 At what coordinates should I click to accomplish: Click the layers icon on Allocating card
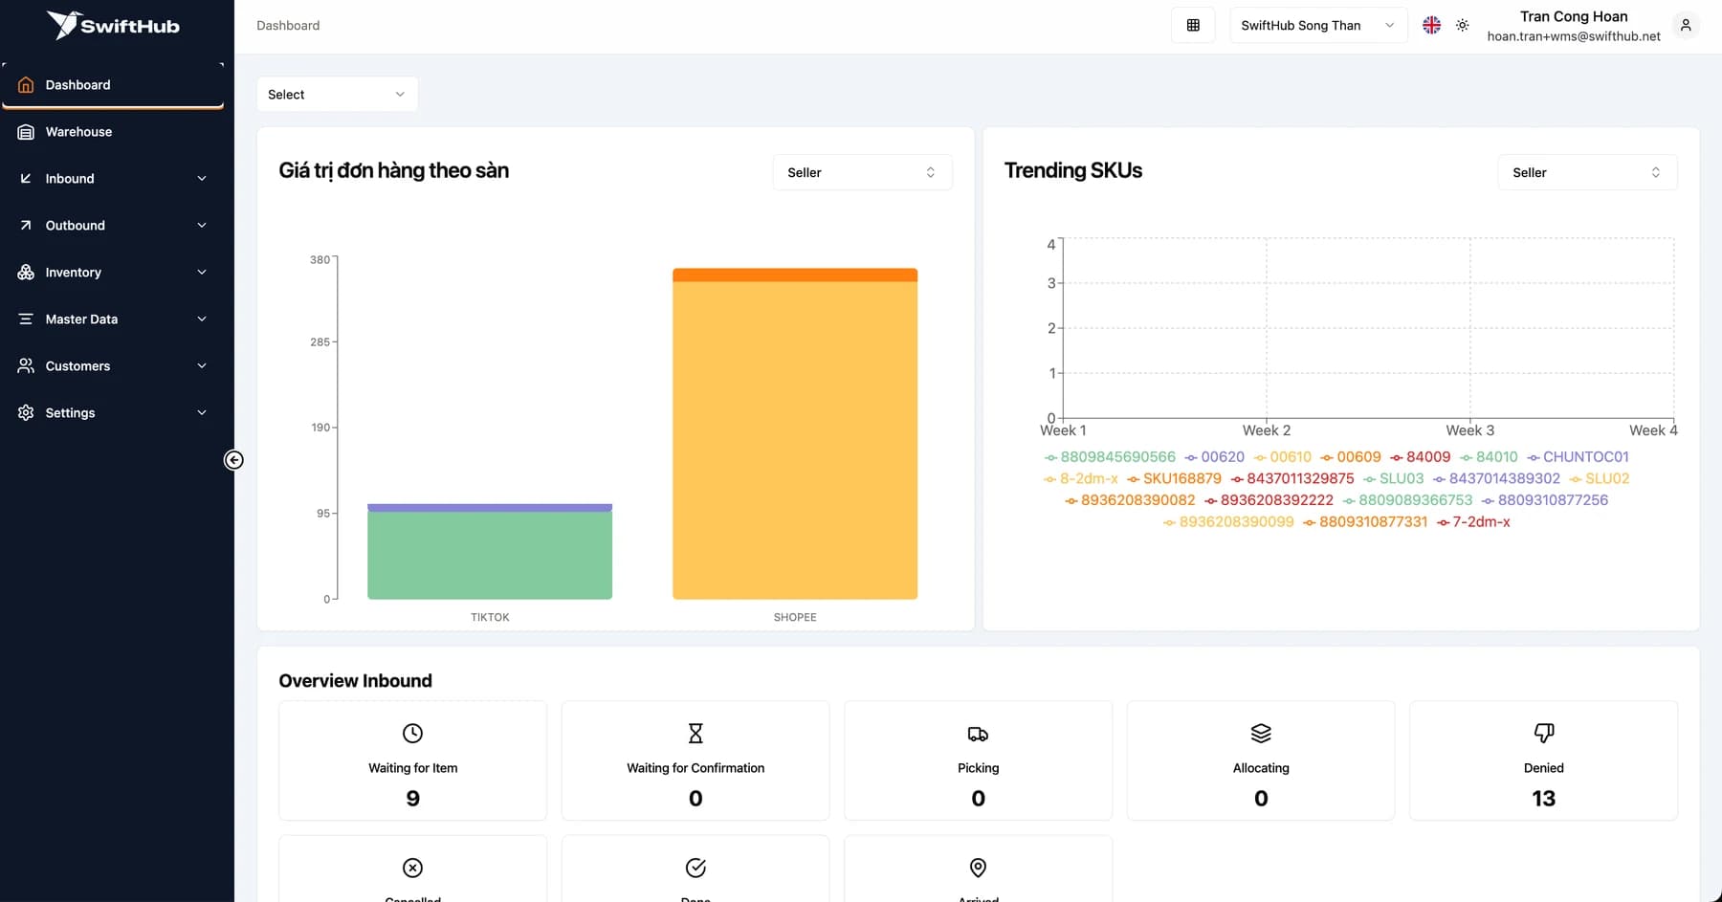(x=1261, y=734)
